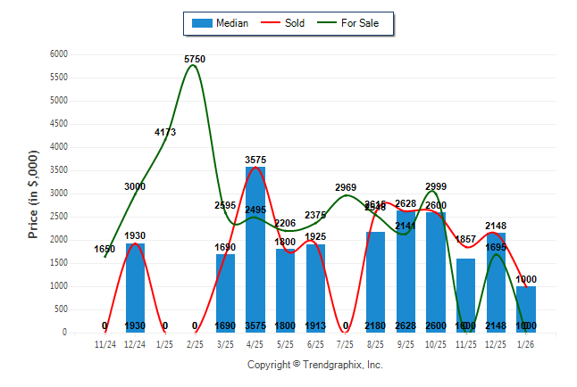Viewport: 577px width, 387px height.
Task: Click the Median legend label text
Action: click(x=232, y=23)
